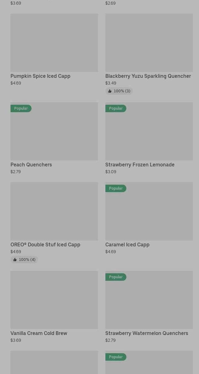
Task: Click the $2.79 price under Peach Quenchers
Action: click(15, 172)
